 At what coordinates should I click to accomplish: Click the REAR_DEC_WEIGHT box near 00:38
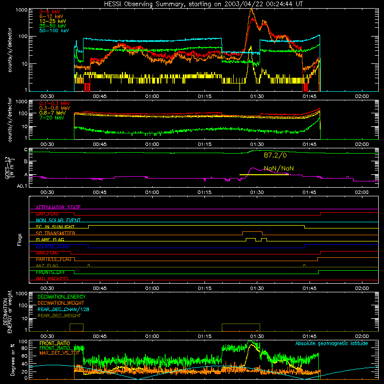(76, 327)
